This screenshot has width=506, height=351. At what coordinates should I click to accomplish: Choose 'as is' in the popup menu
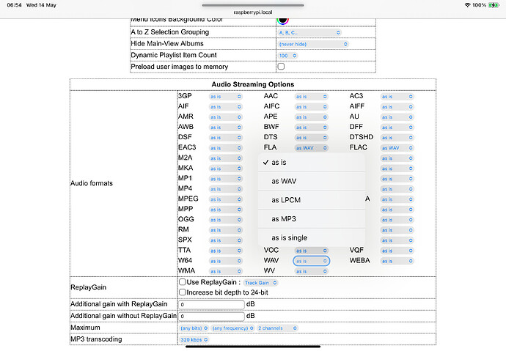[312, 163]
